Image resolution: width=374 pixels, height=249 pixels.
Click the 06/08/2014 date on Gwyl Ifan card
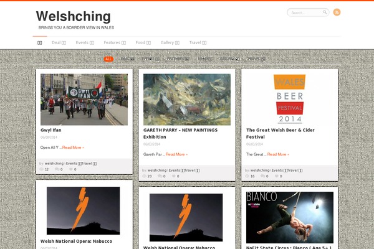pos(49,137)
